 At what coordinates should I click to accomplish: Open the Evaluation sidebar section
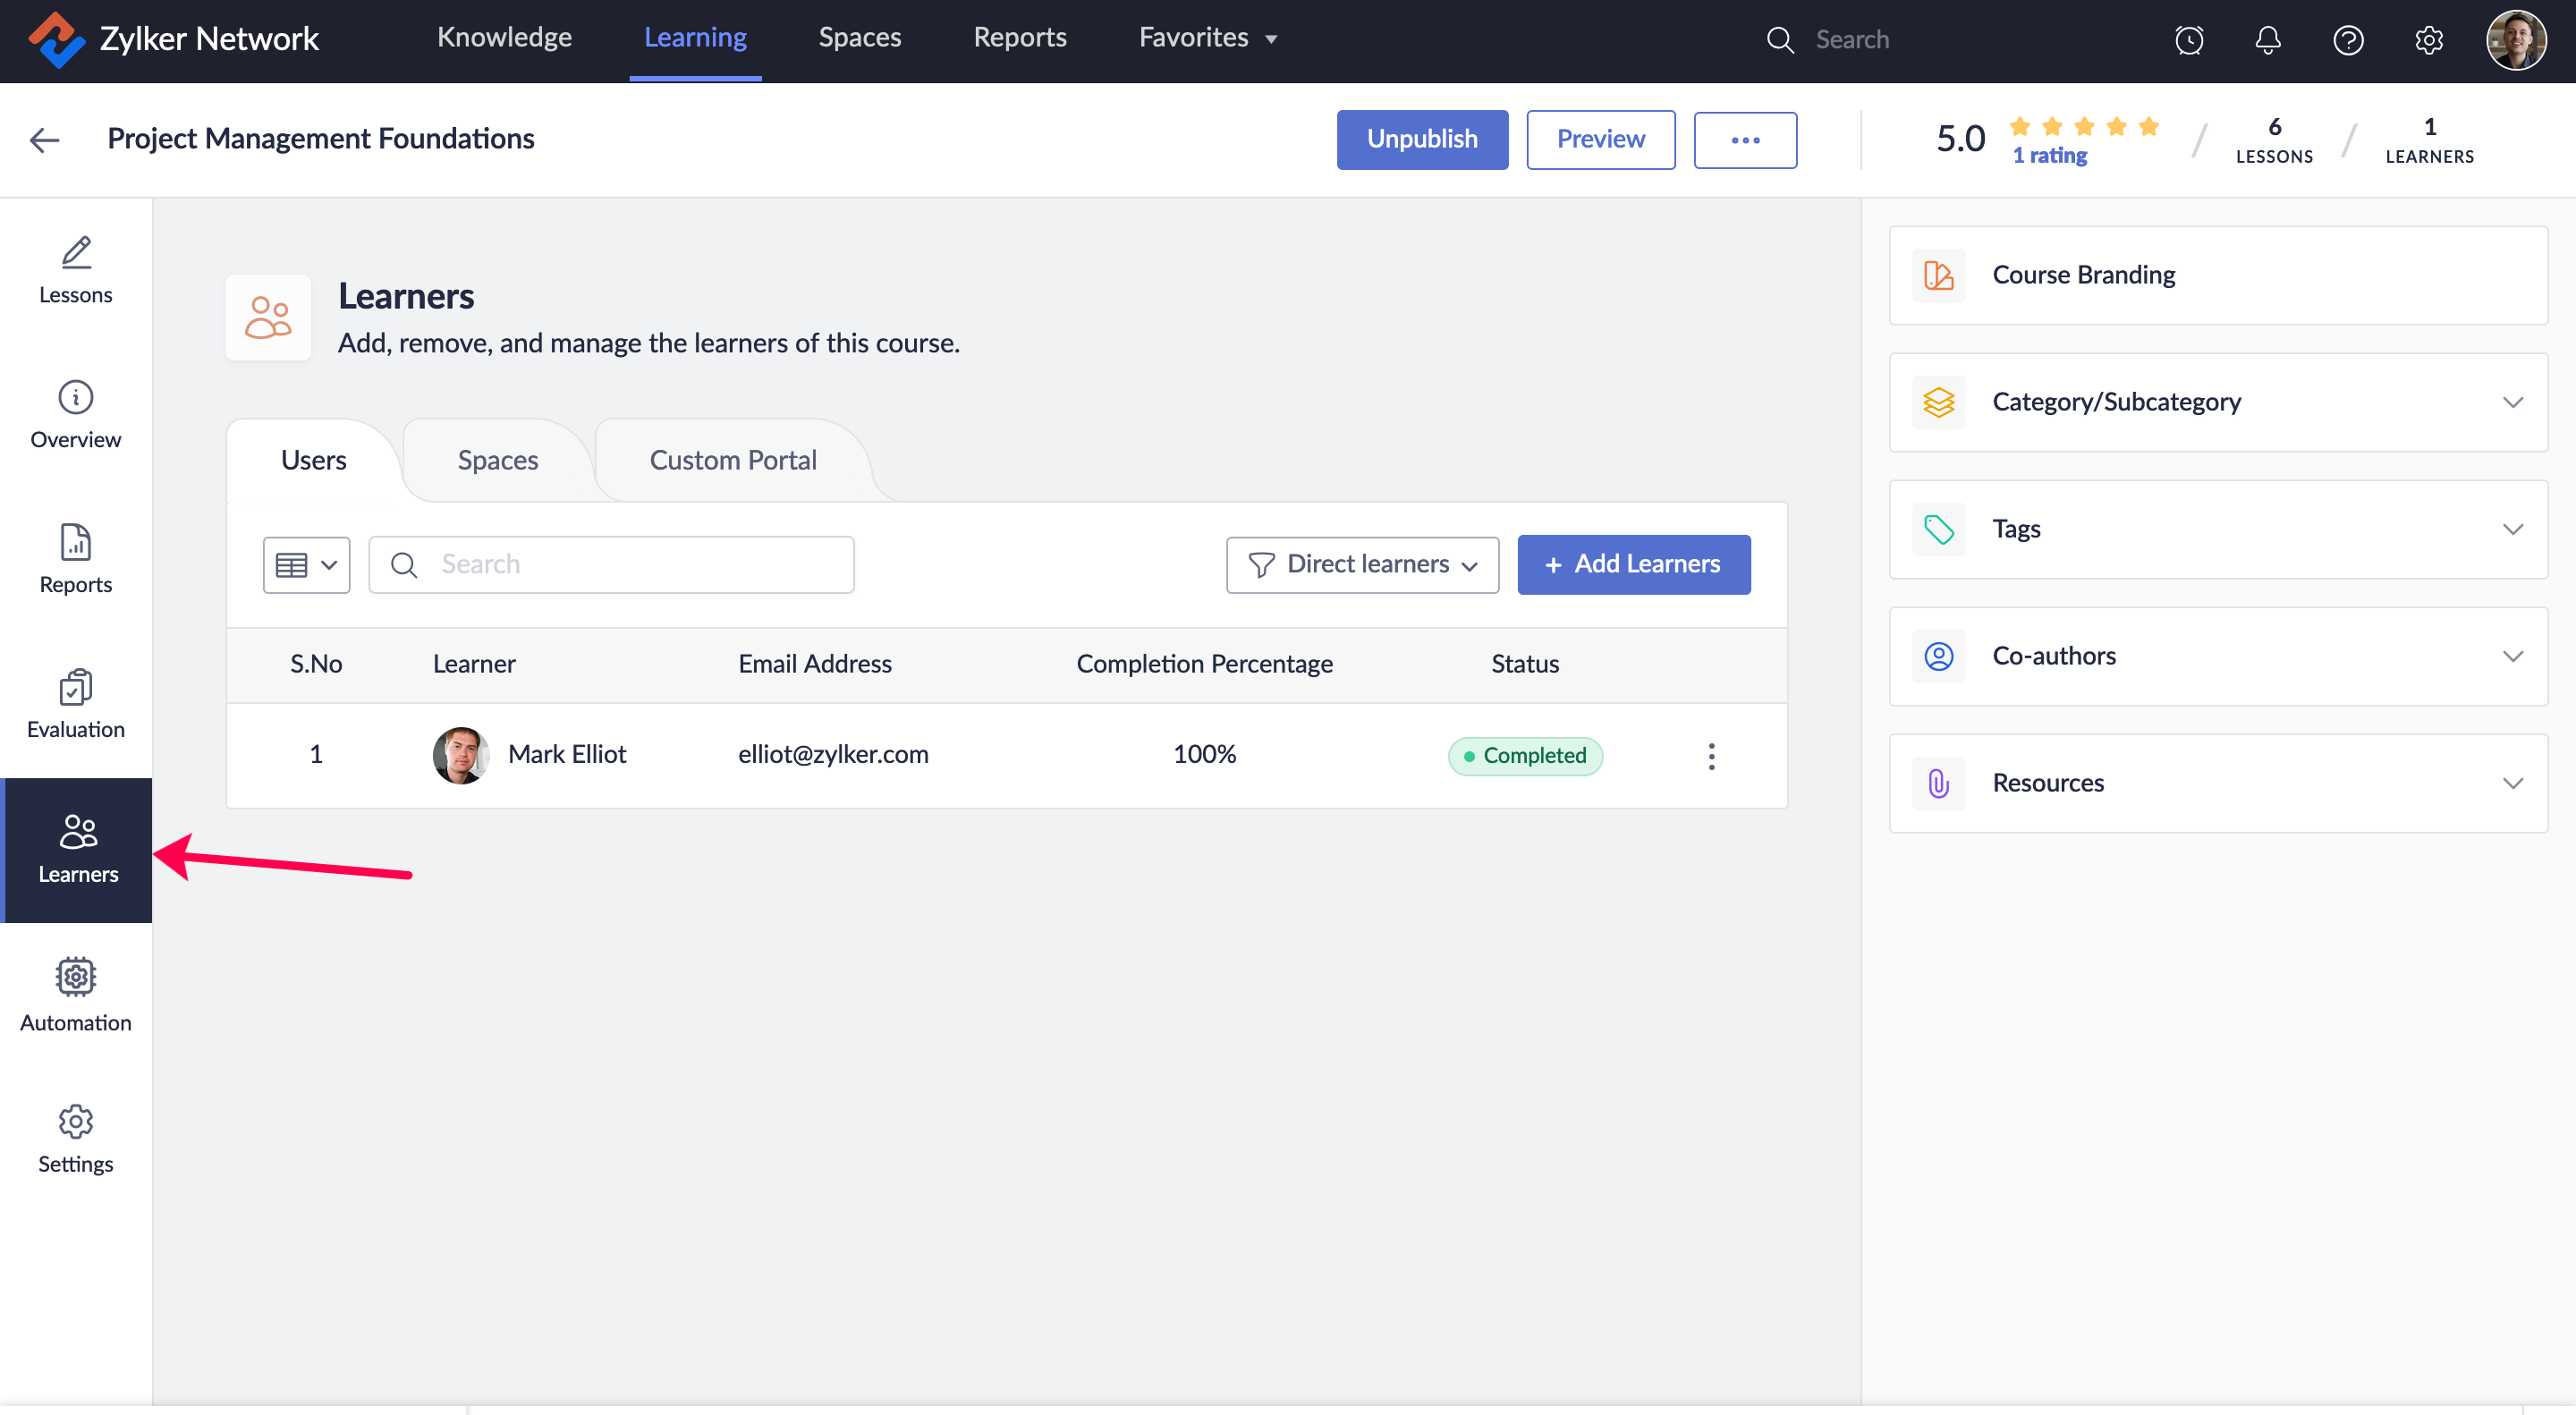[75, 704]
